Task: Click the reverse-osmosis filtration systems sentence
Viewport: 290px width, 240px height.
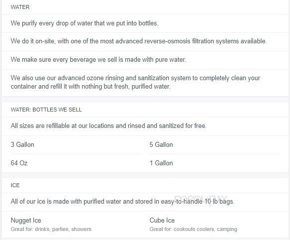Action: pos(139,41)
